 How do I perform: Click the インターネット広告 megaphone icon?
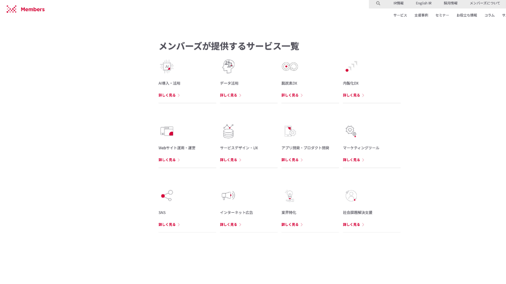click(x=228, y=196)
